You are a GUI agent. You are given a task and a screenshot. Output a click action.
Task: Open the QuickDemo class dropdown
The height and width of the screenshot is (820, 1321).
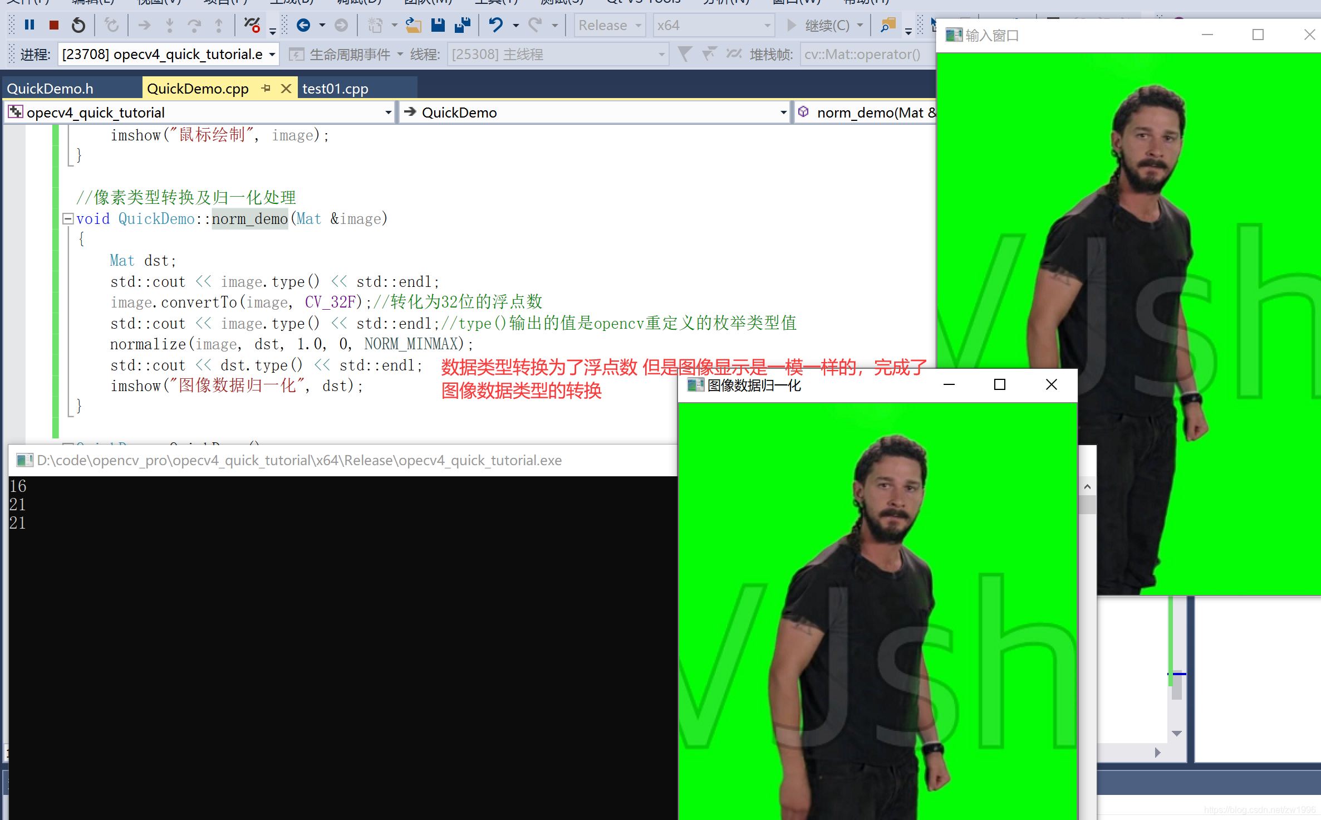(x=783, y=113)
